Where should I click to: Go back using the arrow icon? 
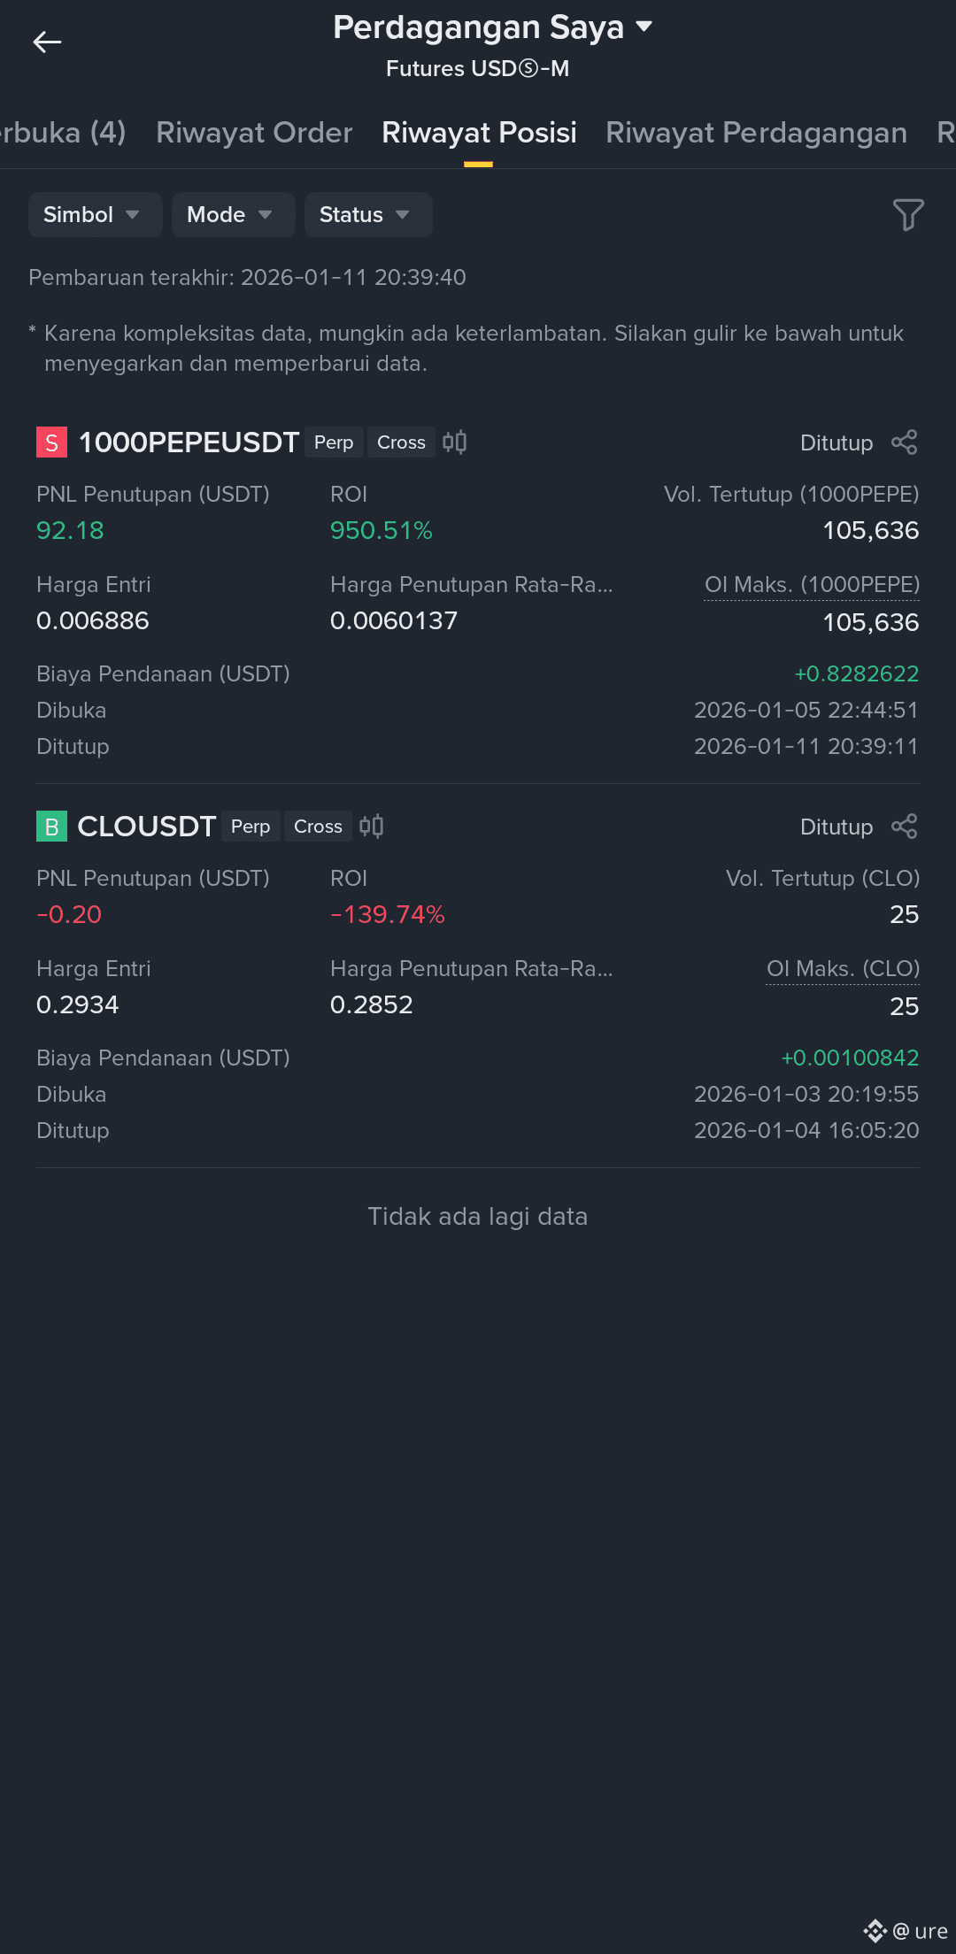(47, 42)
